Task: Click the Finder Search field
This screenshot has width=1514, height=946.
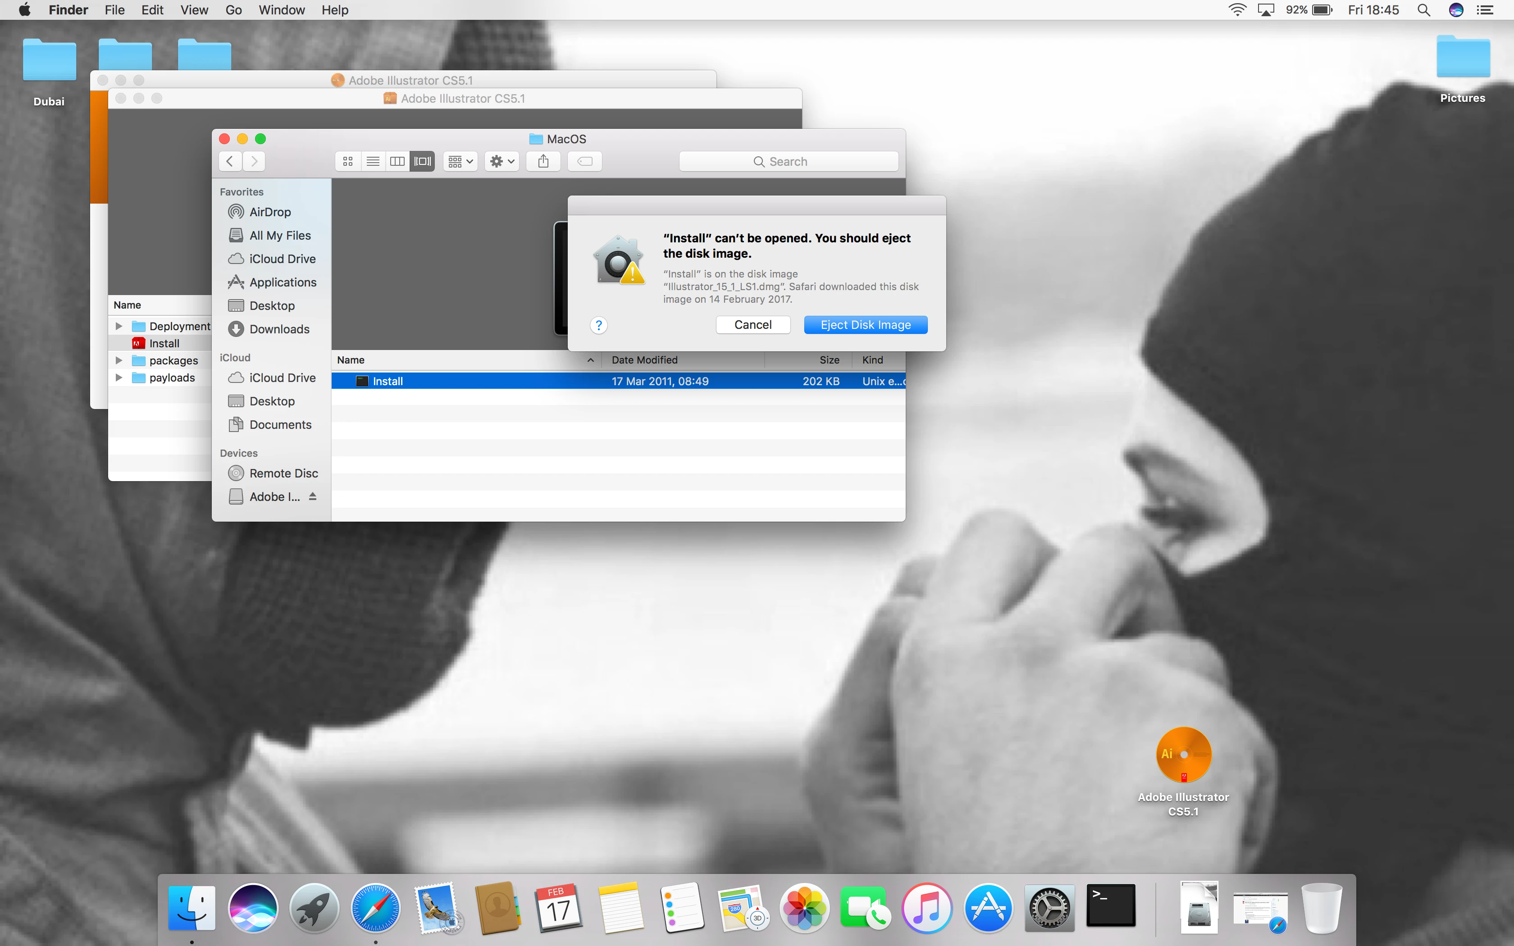Action: pos(788,161)
